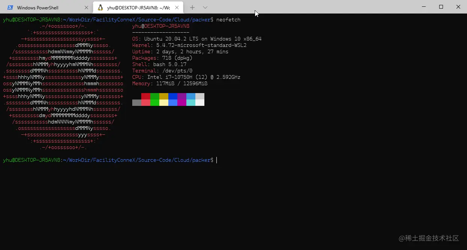Select the yhu@DESKTOP-JR5AVN8 Ubuntu tab
Image resolution: width=467 pixels, height=250 pixels.
[138, 8]
